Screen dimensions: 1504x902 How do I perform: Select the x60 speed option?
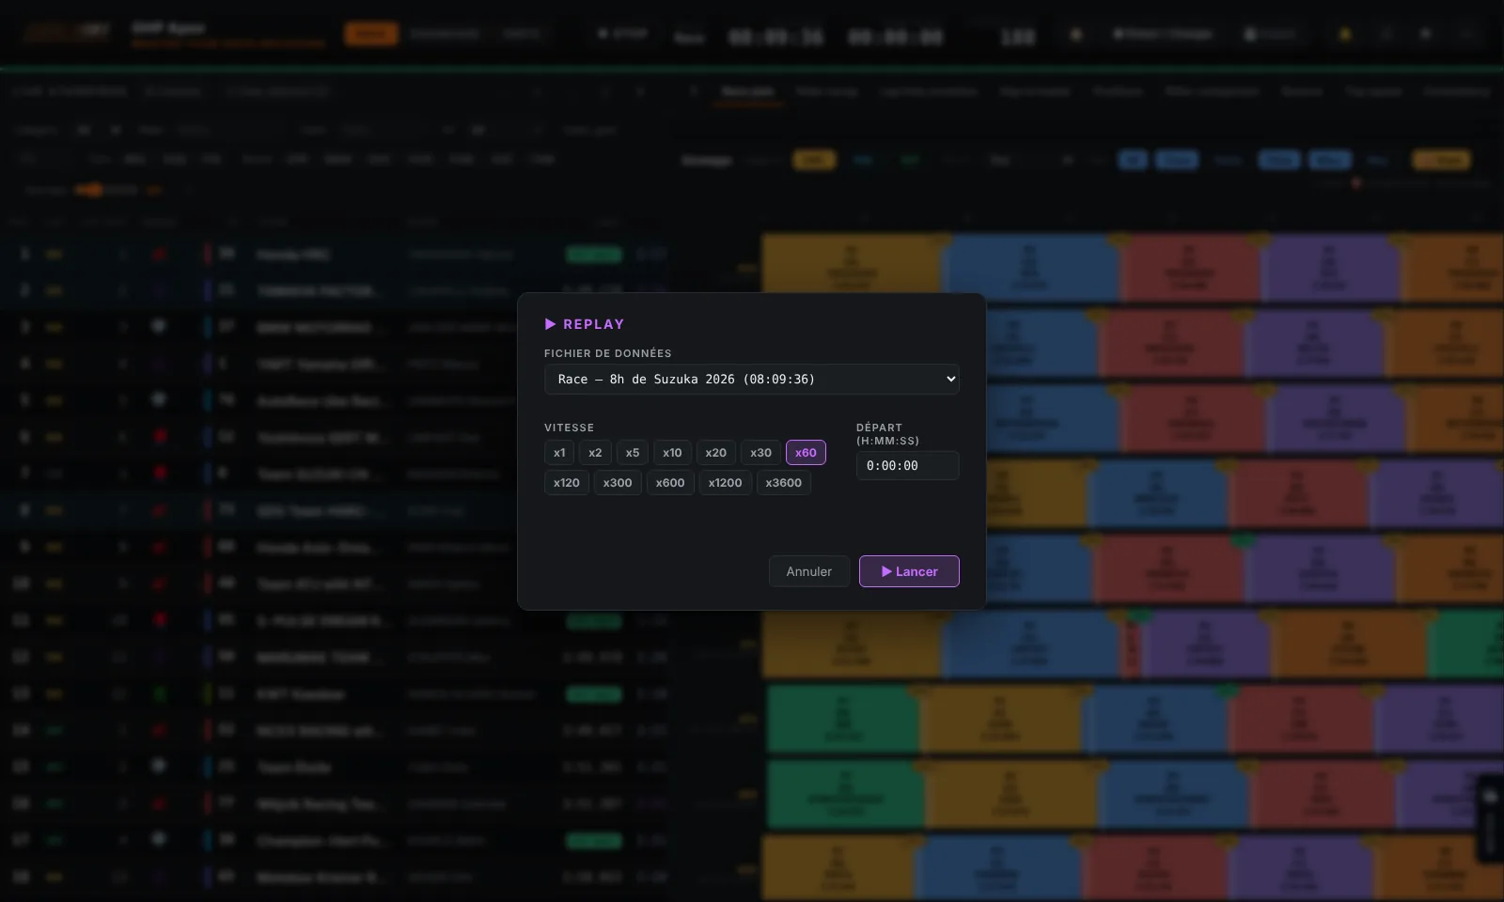(806, 453)
